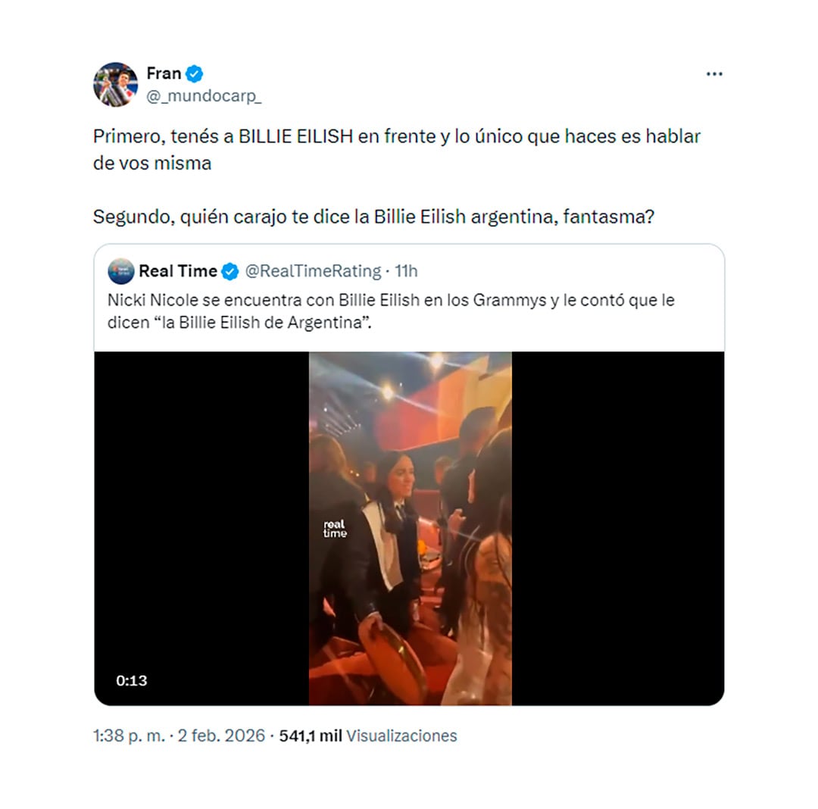Click Fran's profile avatar picture
818x809 pixels.
(115, 84)
